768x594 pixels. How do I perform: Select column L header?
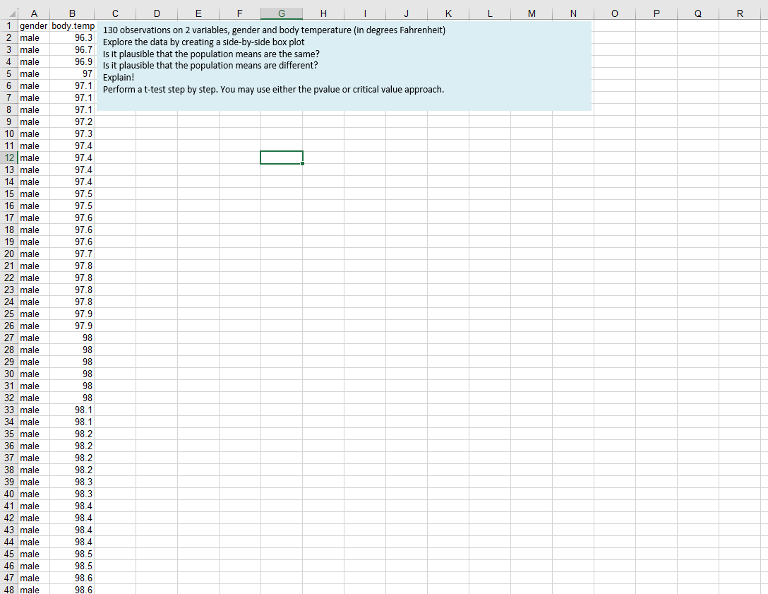coord(490,13)
